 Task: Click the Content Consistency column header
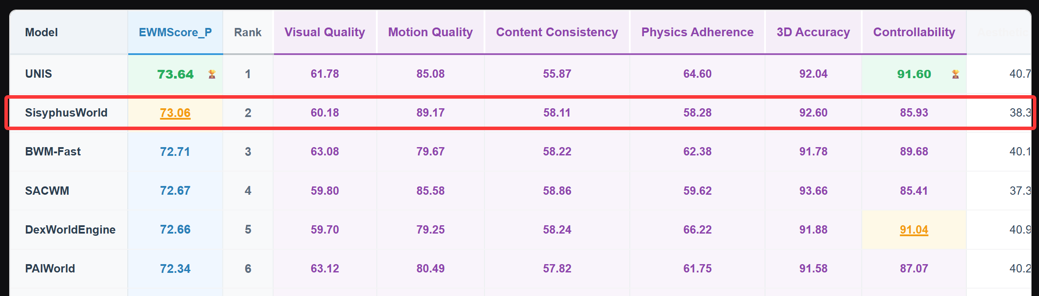(x=557, y=32)
